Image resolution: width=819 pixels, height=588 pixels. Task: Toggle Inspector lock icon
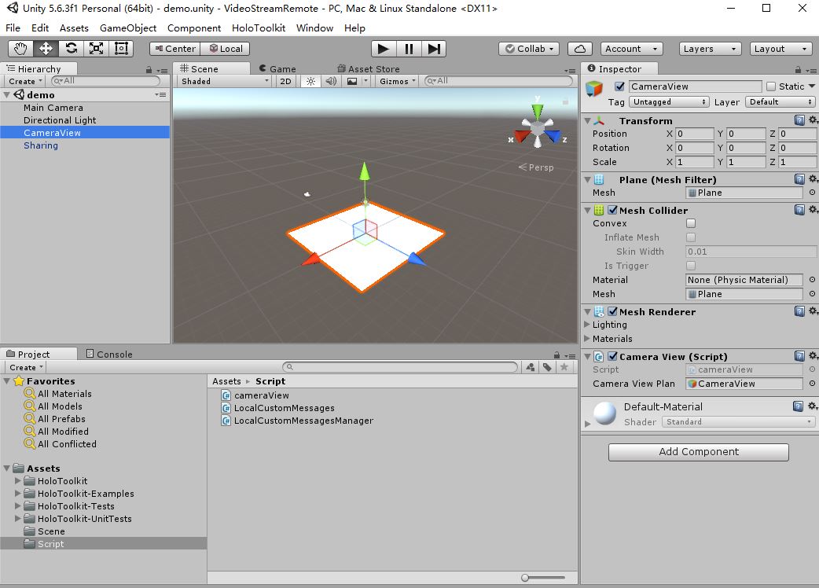[798, 69]
